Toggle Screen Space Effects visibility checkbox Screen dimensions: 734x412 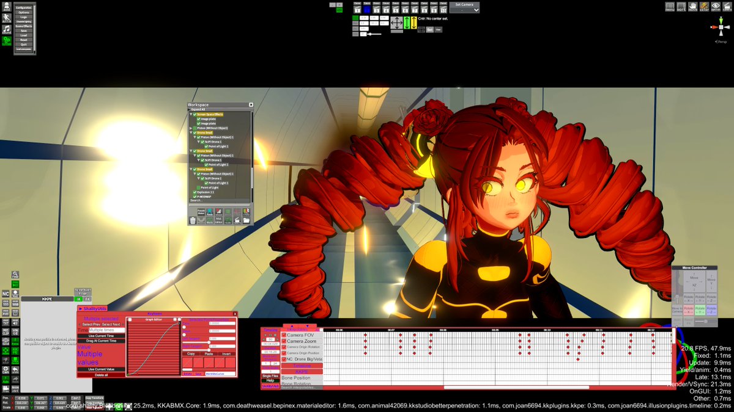pyautogui.click(x=195, y=115)
